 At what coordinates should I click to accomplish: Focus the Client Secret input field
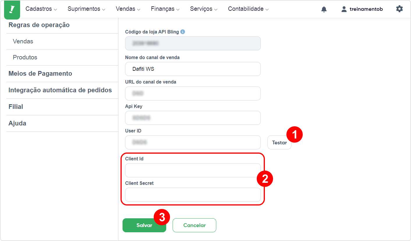click(193, 195)
